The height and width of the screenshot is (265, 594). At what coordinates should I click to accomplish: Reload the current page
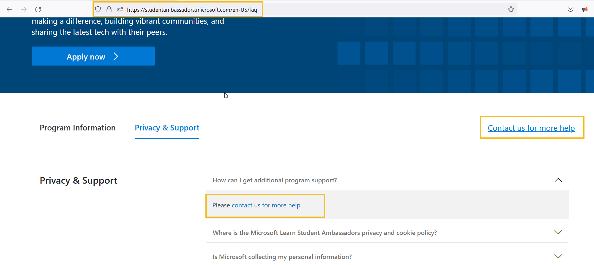coord(38,9)
